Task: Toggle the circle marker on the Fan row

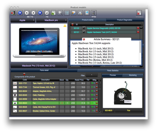Action: (x=94, y=103)
